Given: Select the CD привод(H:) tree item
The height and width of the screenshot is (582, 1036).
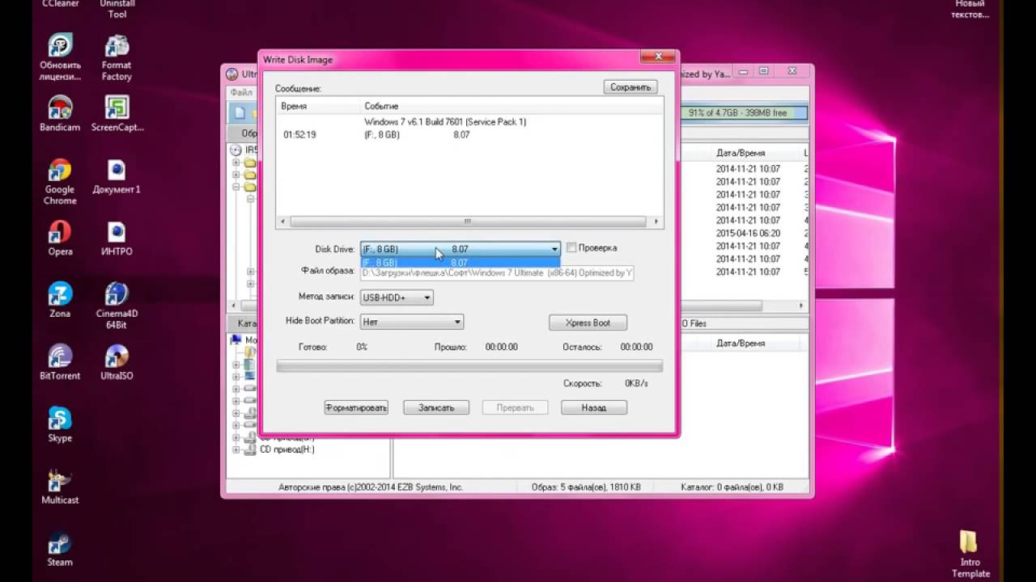Looking at the screenshot, I should coord(287,449).
